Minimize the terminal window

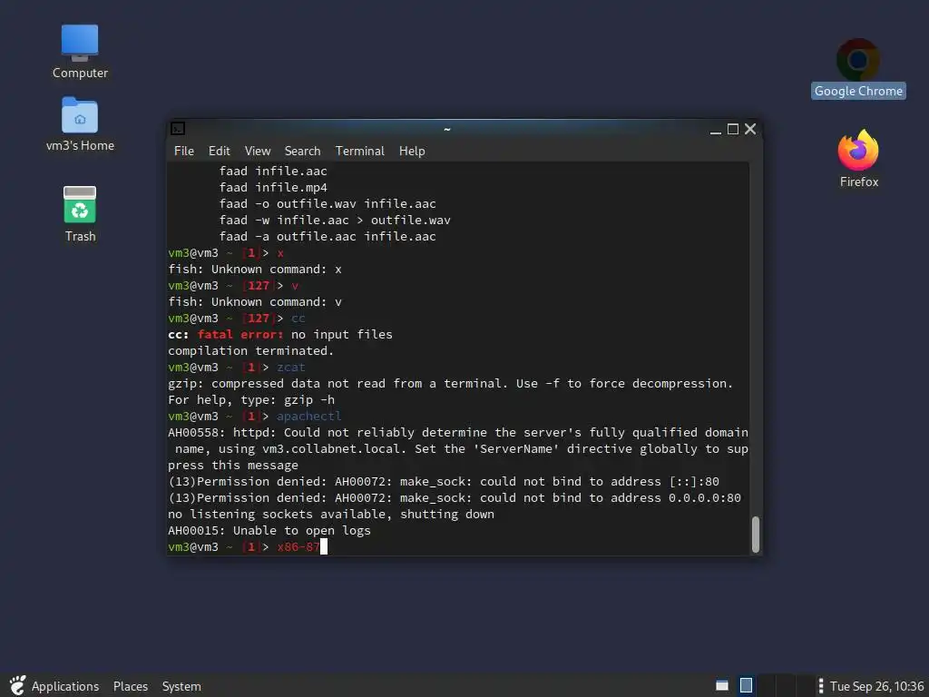[715, 129]
